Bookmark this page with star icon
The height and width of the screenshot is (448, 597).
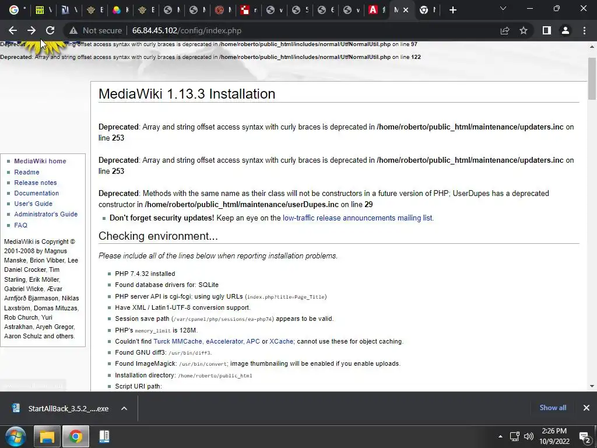pyautogui.click(x=524, y=30)
